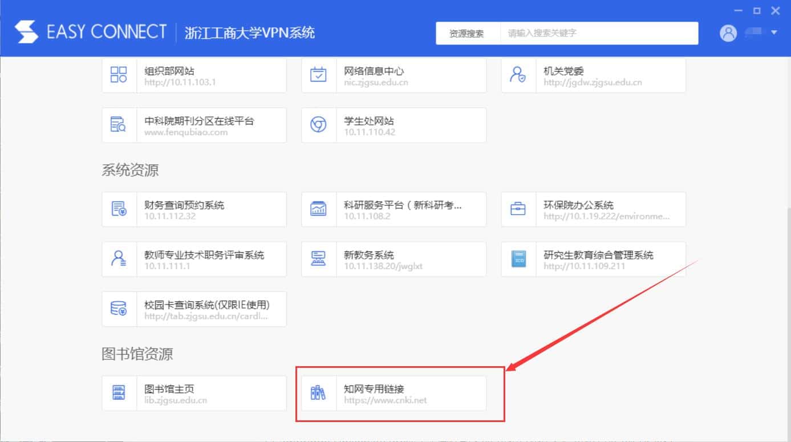The image size is (791, 442).
Task: Click the 科研服务平台 chart icon
Action: pos(318,209)
